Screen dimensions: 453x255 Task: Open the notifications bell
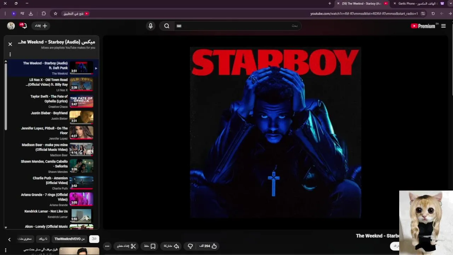coord(24,26)
